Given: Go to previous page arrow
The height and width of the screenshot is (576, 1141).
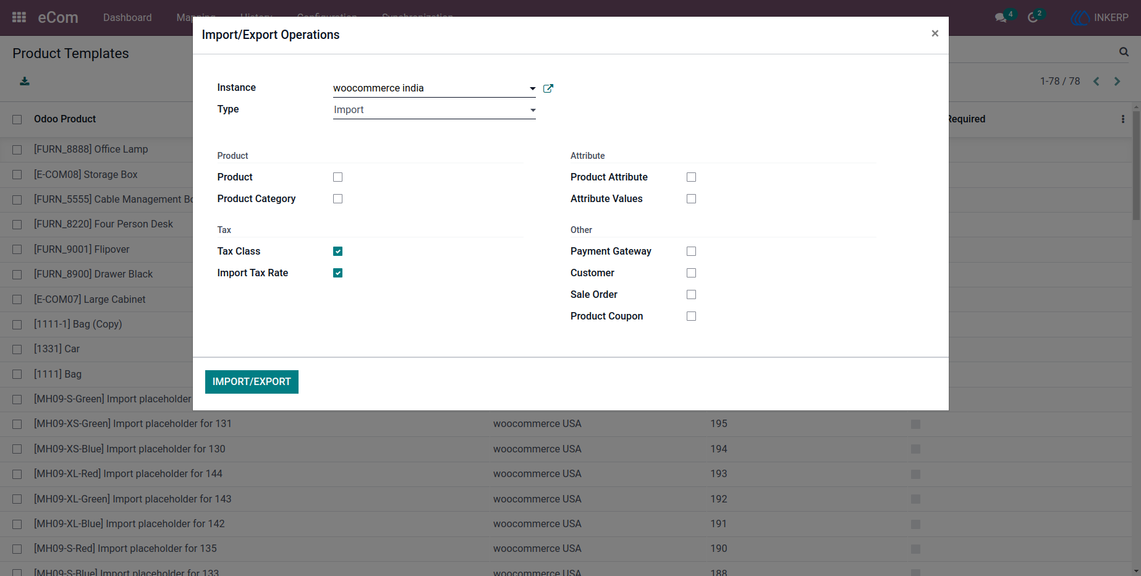Looking at the screenshot, I should 1096,81.
